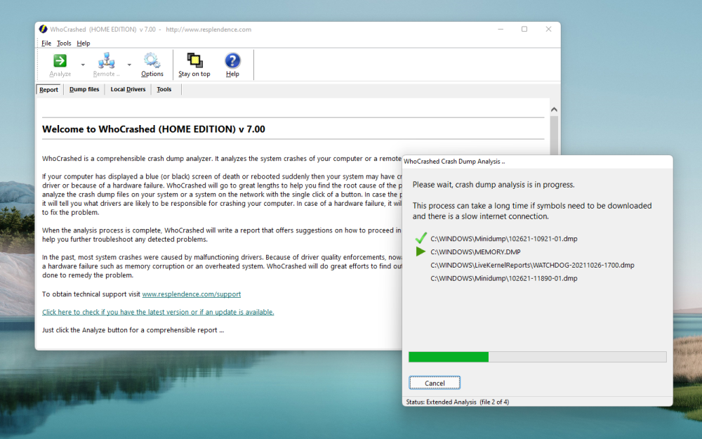Click the report scrollbar up arrow
The image size is (702, 439).
[554, 110]
